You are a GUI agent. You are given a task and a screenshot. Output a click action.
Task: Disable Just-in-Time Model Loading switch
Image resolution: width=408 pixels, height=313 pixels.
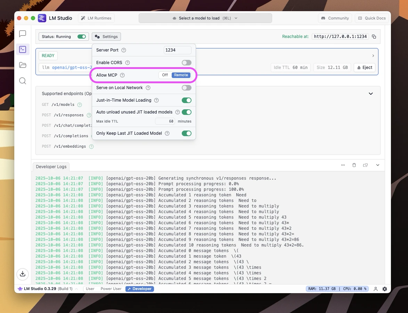click(x=186, y=100)
